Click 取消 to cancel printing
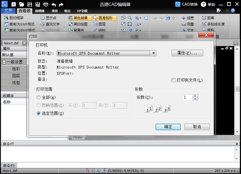This screenshot has height=174, width=241. pos(197,127)
